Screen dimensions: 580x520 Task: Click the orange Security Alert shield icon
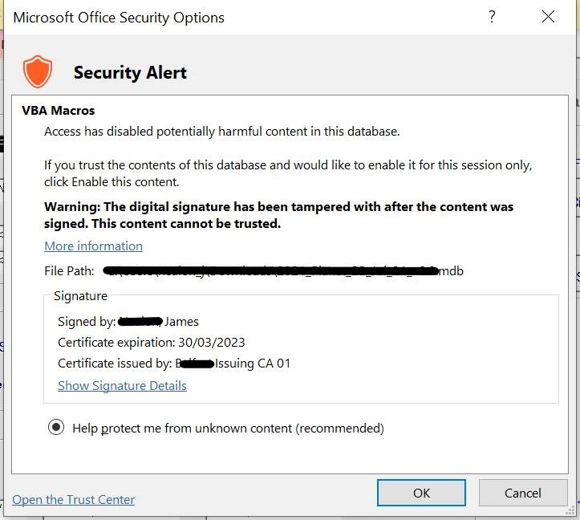click(37, 72)
